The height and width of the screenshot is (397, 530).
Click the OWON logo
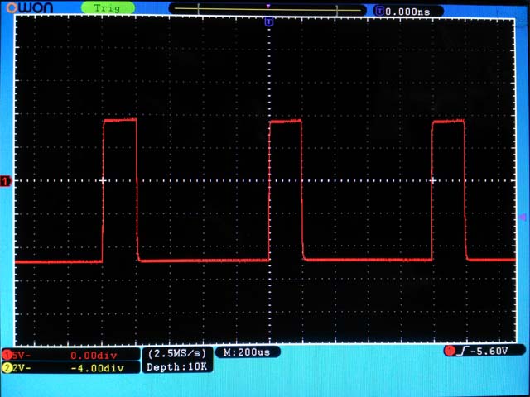[30, 7]
